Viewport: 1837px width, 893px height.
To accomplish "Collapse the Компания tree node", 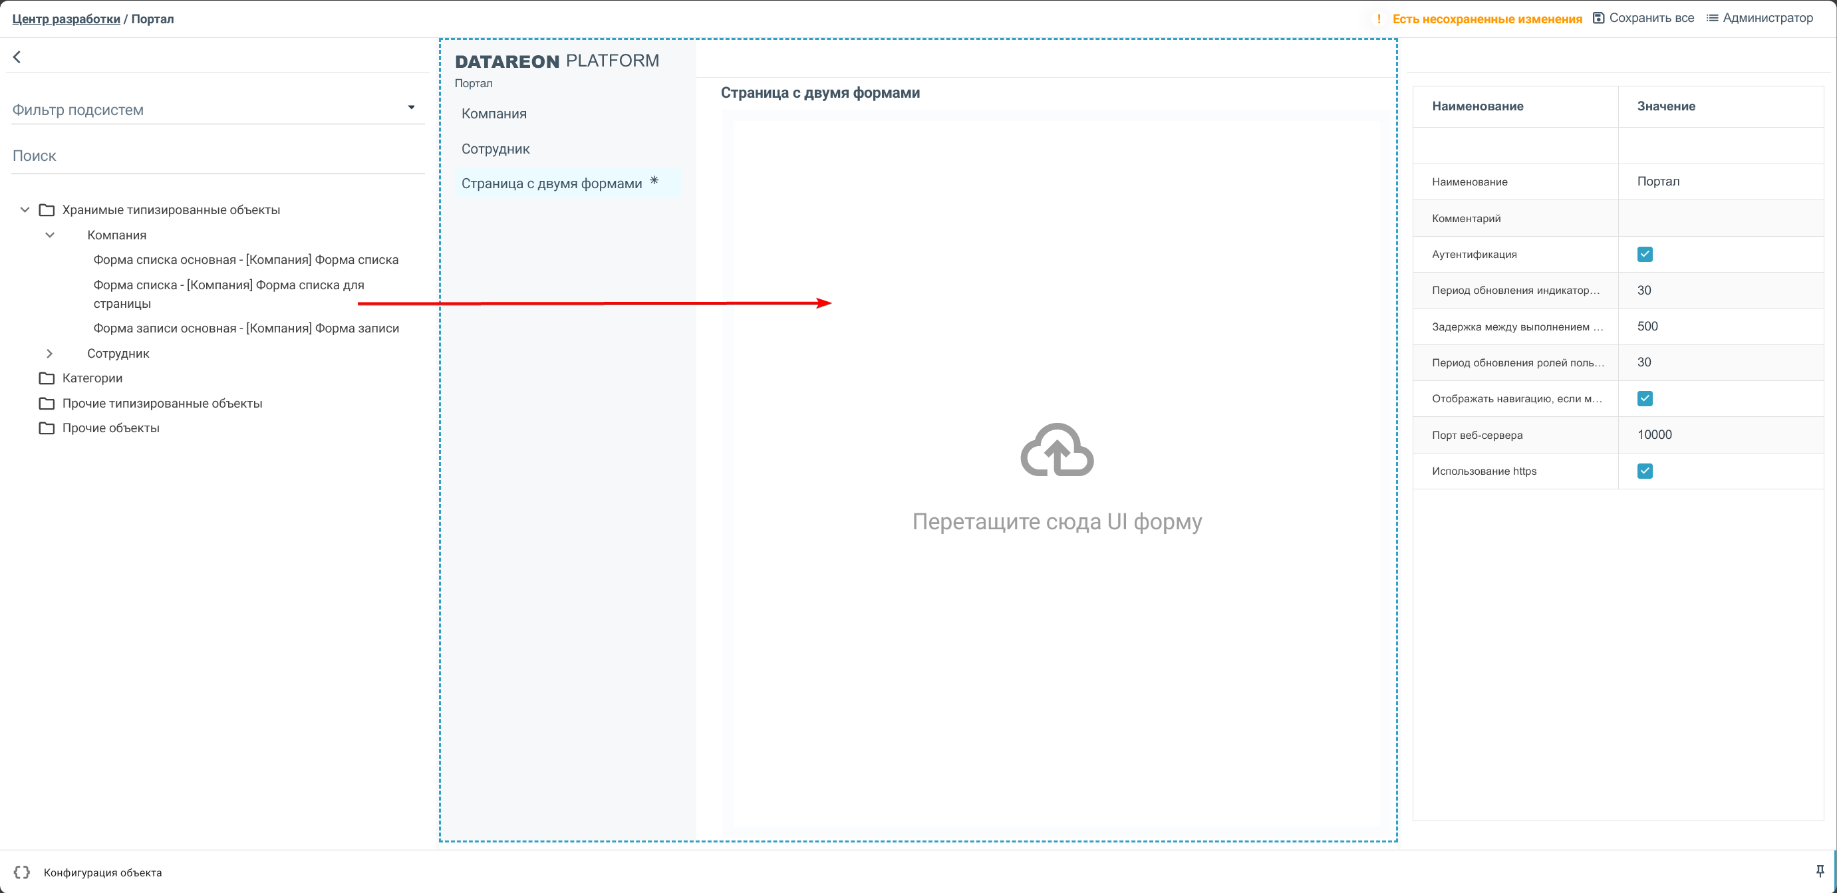I will point(50,235).
